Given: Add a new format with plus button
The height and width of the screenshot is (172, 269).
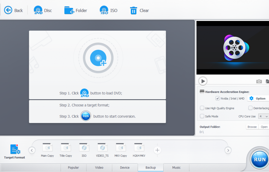Looking at the screenshot, I should point(157,150).
